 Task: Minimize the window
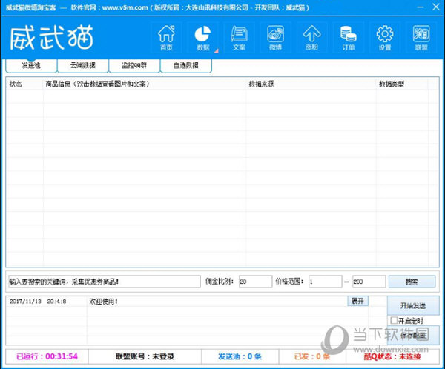coord(421,7)
